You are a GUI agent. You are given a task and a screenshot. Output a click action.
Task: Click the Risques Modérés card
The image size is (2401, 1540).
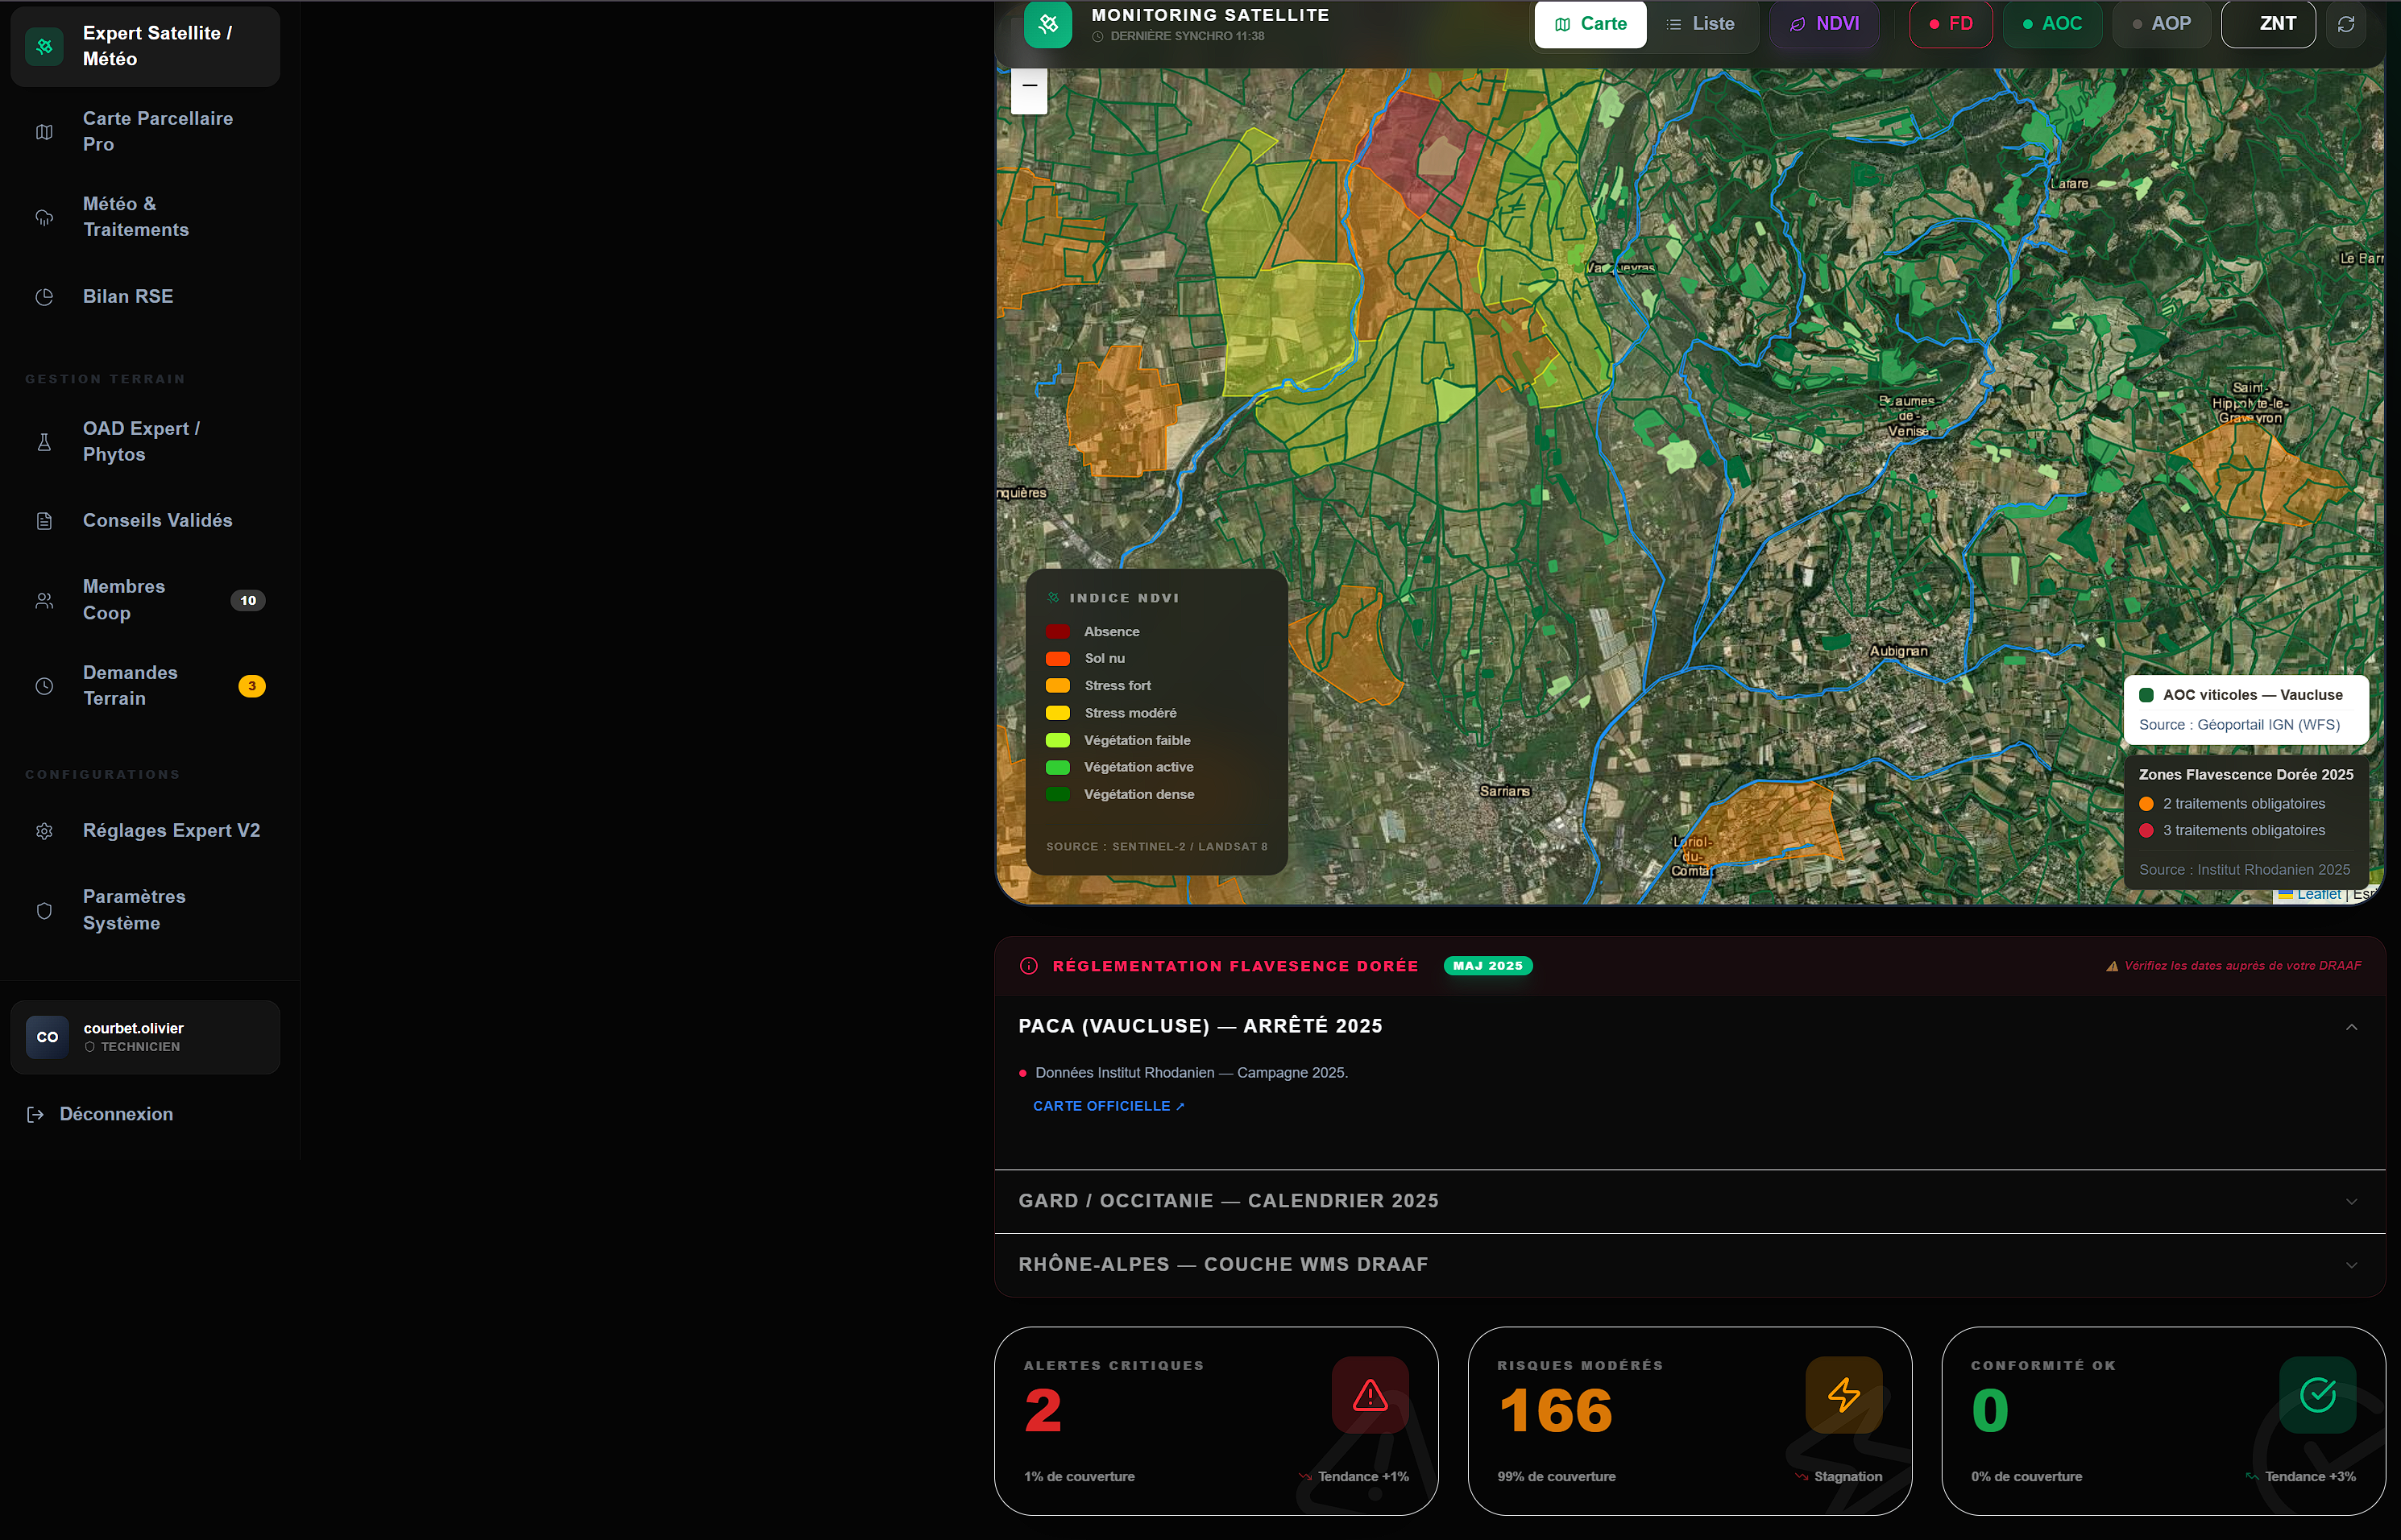pyautogui.click(x=1690, y=1421)
